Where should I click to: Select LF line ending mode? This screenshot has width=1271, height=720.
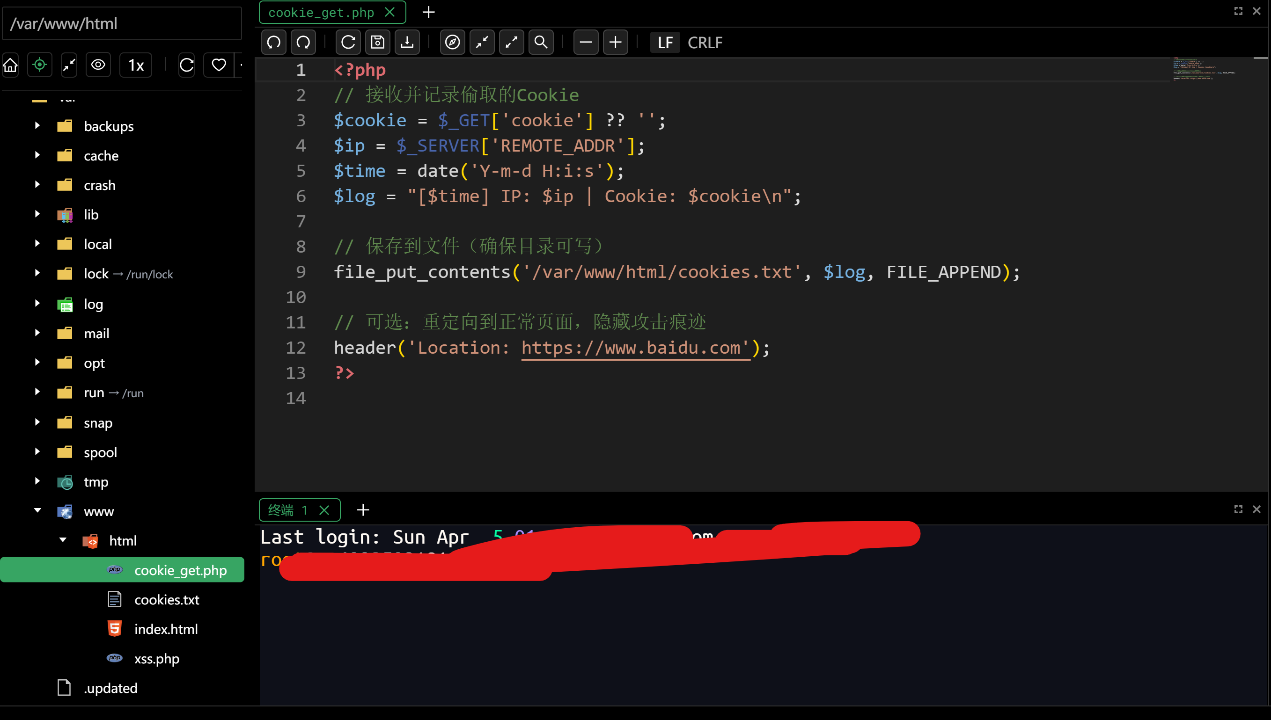pos(665,43)
